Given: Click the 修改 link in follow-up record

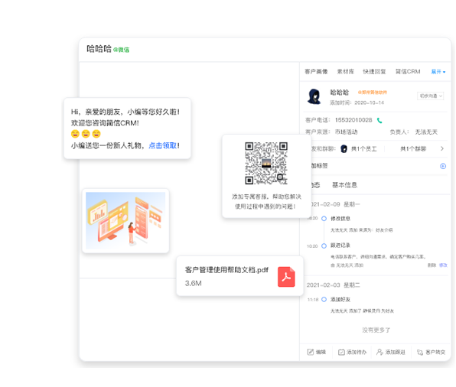Looking at the screenshot, I should (x=443, y=265).
